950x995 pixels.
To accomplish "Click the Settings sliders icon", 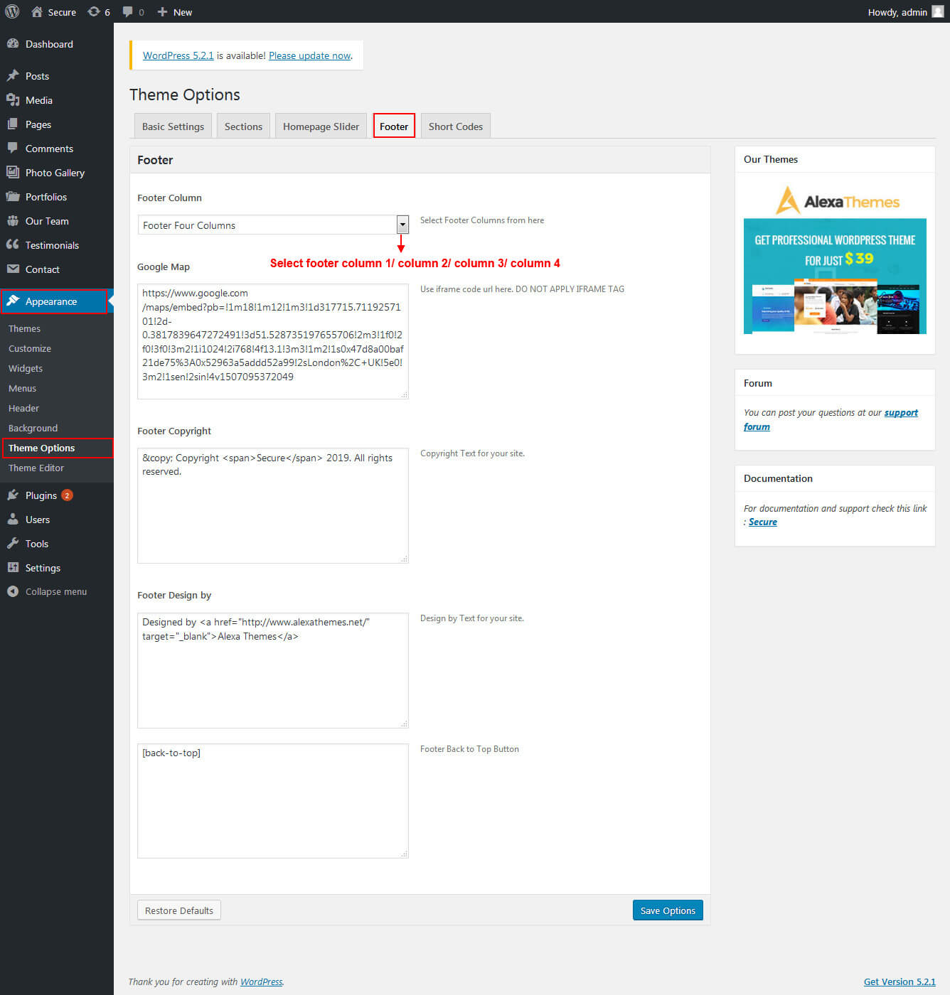I will pos(13,567).
